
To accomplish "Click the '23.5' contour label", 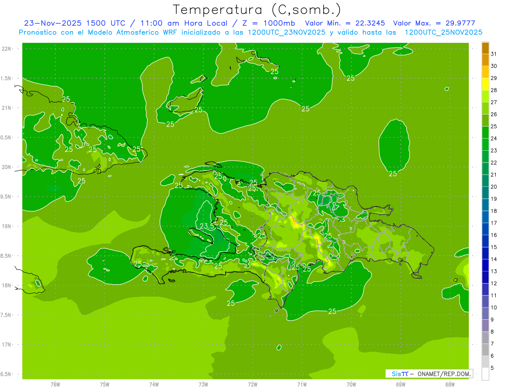I will 207,226.
